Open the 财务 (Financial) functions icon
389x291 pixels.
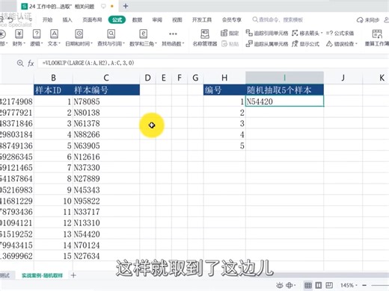point(19,34)
